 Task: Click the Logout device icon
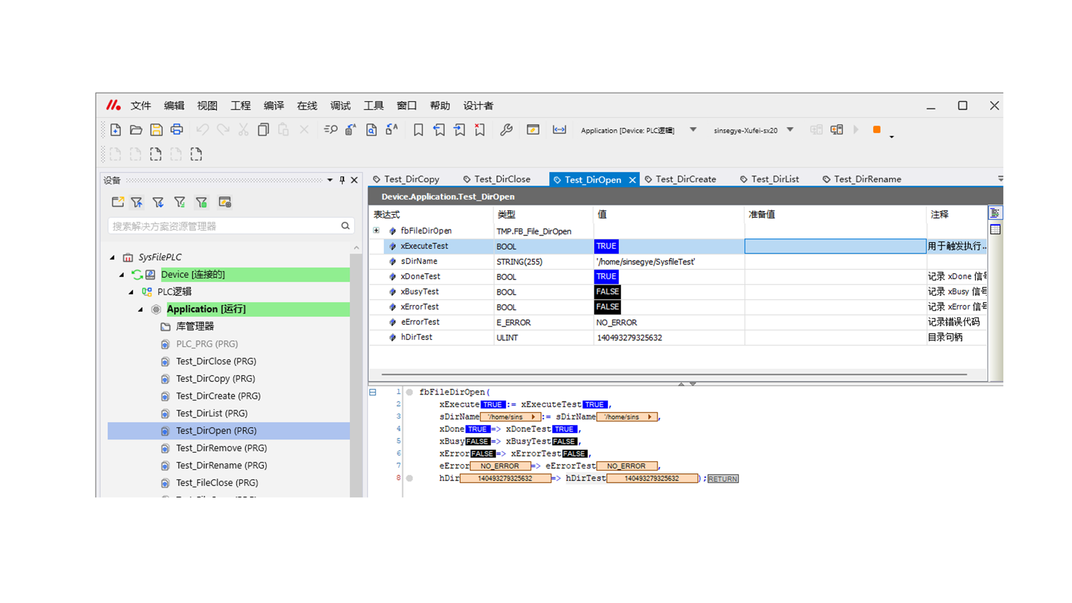click(836, 130)
